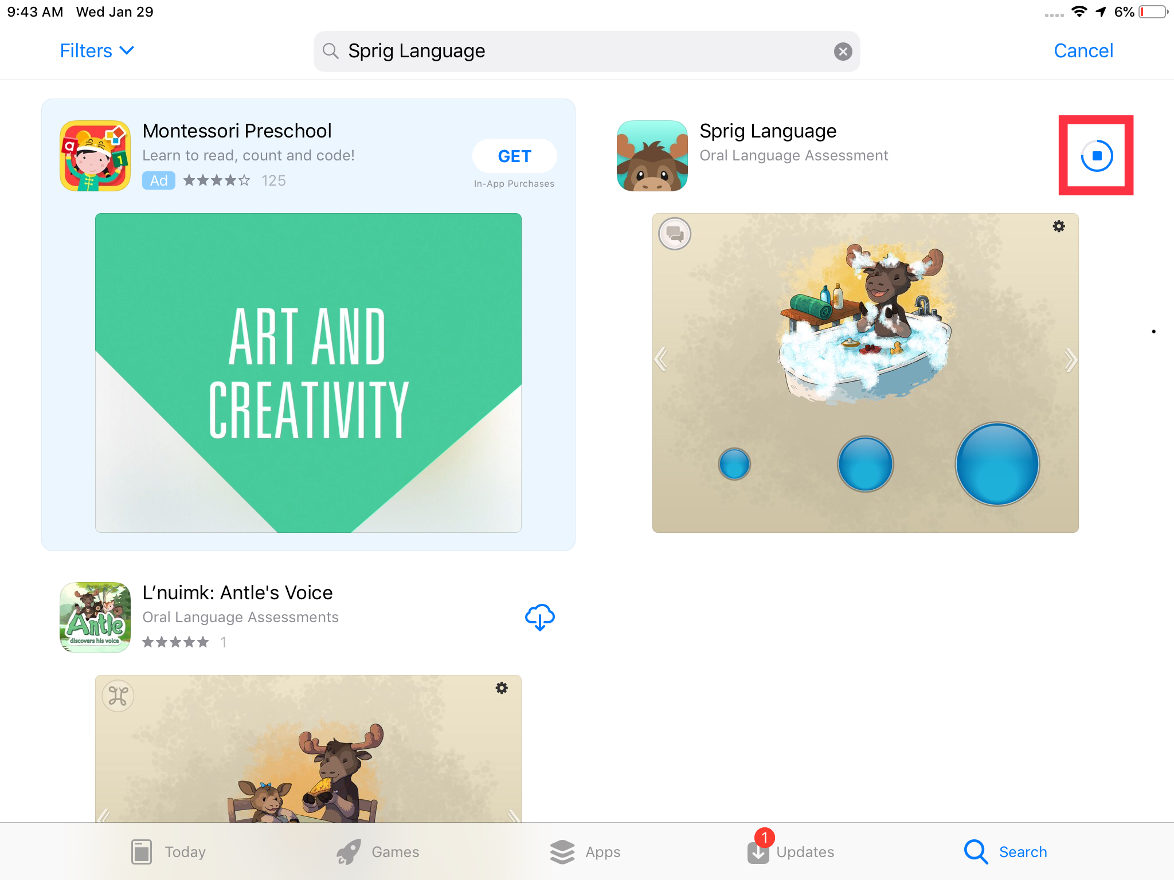Tap 'Learn to read, count and code!' subtitle

[x=248, y=155]
